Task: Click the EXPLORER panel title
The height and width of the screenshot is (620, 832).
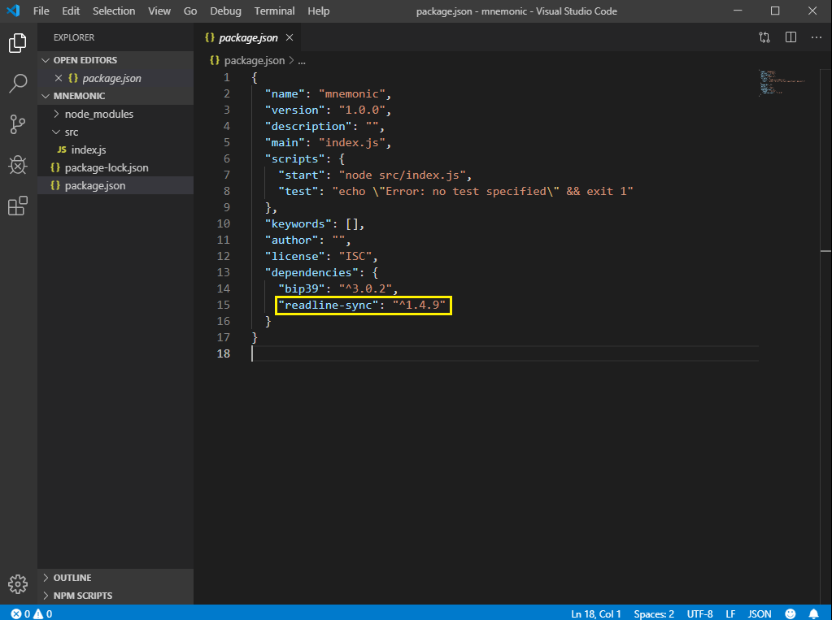Action: tap(74, 37)
